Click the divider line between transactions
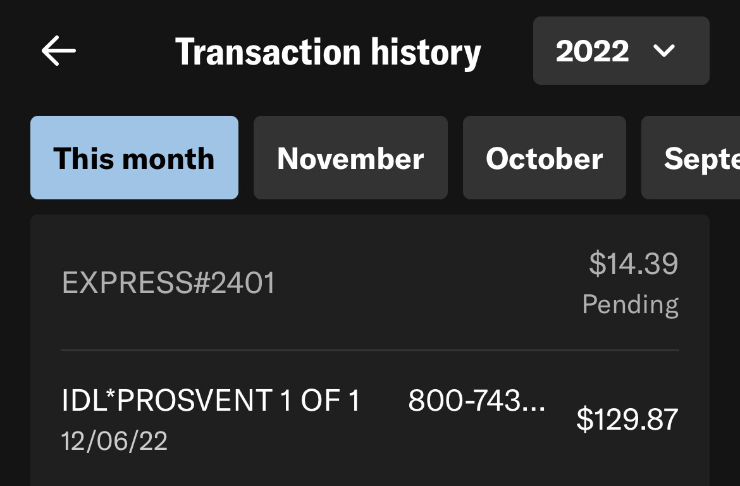Screen dimensions: 740x486 click(369, 350)
